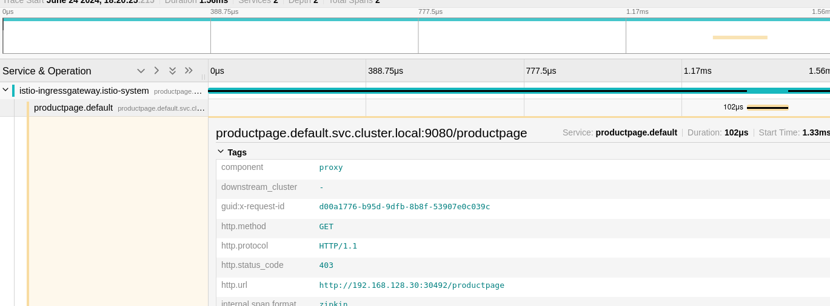830x306 pixels.
Task: Click the 777.5µs timeline header tick
Action: point(541,71)
